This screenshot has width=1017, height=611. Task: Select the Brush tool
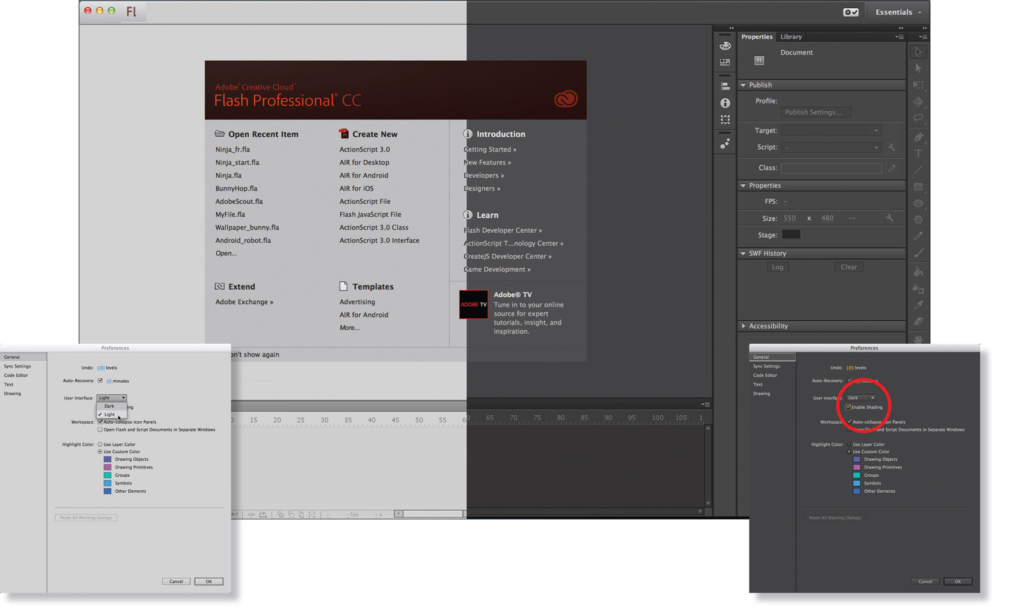click(918, 253)
